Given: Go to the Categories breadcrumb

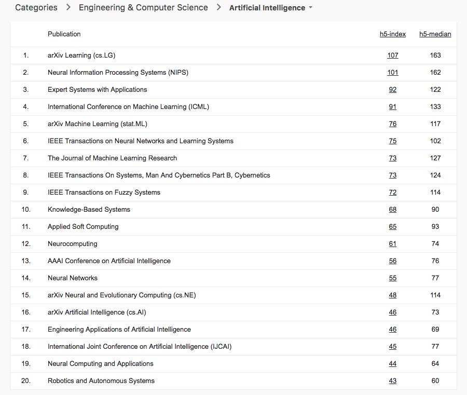Looking at the screenshot, I should (x=36, y=8).
